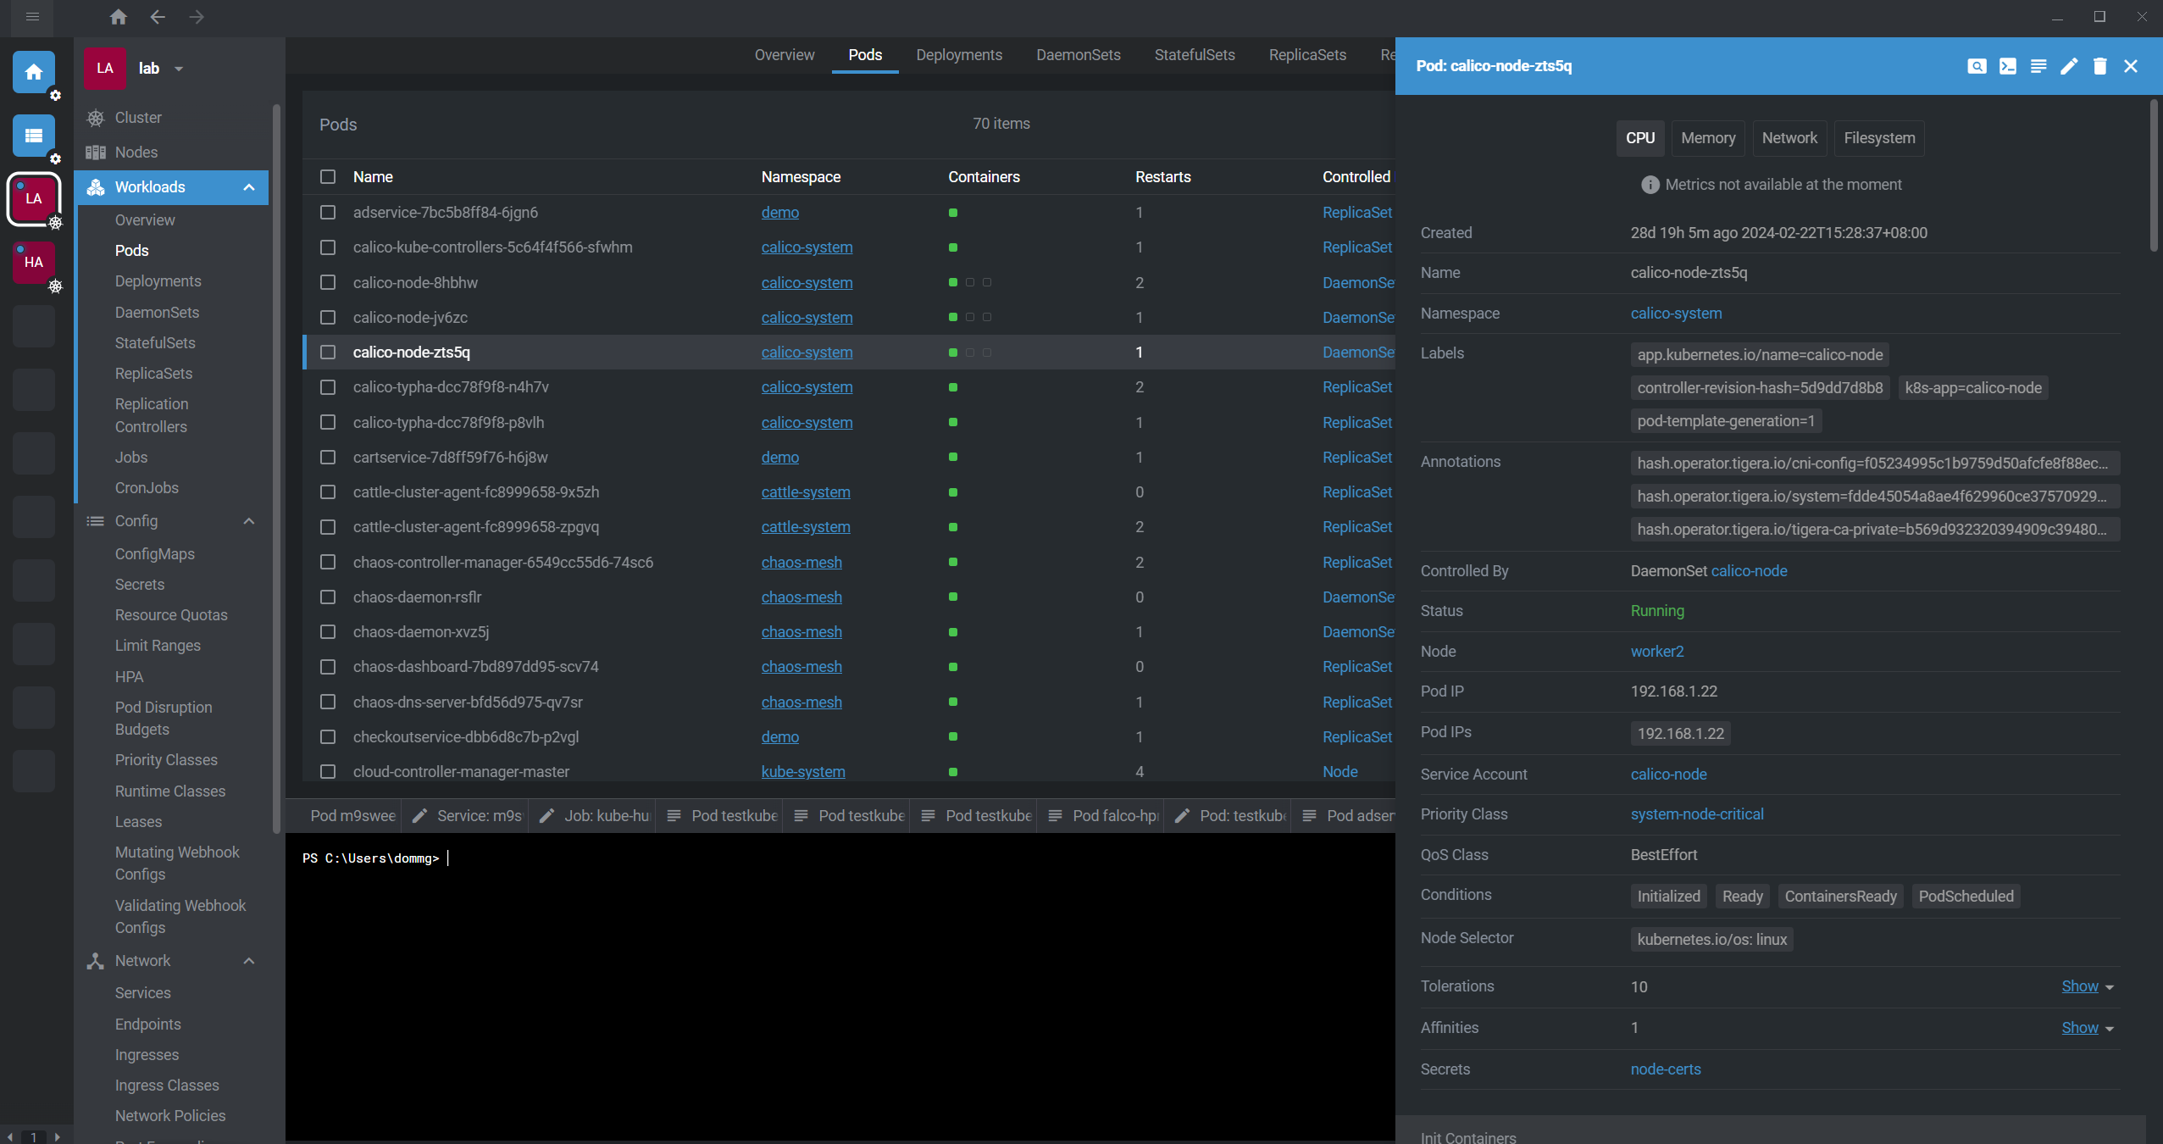Switch to the Deployments tab
Viewport: 2163px width, 1144px height.
[958, 55]
